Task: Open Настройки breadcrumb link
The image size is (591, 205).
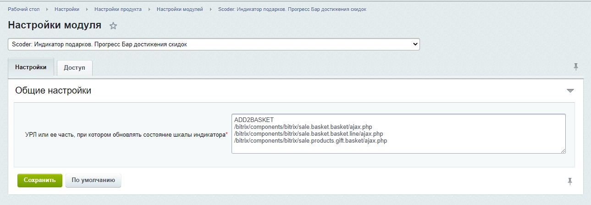Action: coord(66,9)
